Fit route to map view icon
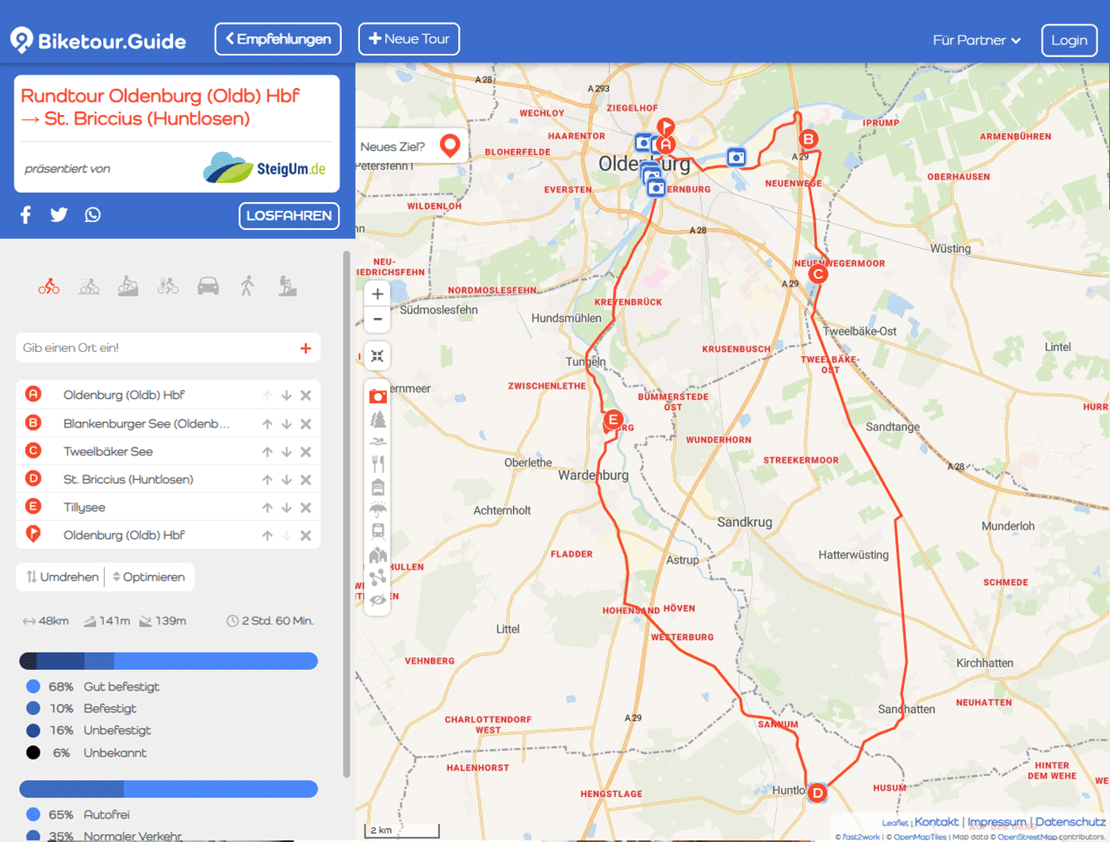Image resolution: width=1110 pixels, height=842 pixels. point(377,356)
